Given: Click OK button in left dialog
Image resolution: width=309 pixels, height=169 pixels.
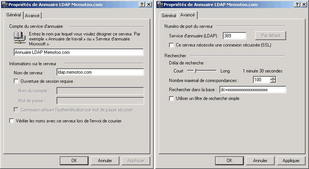Looking at the screenshot, I should tap(74, 161).
